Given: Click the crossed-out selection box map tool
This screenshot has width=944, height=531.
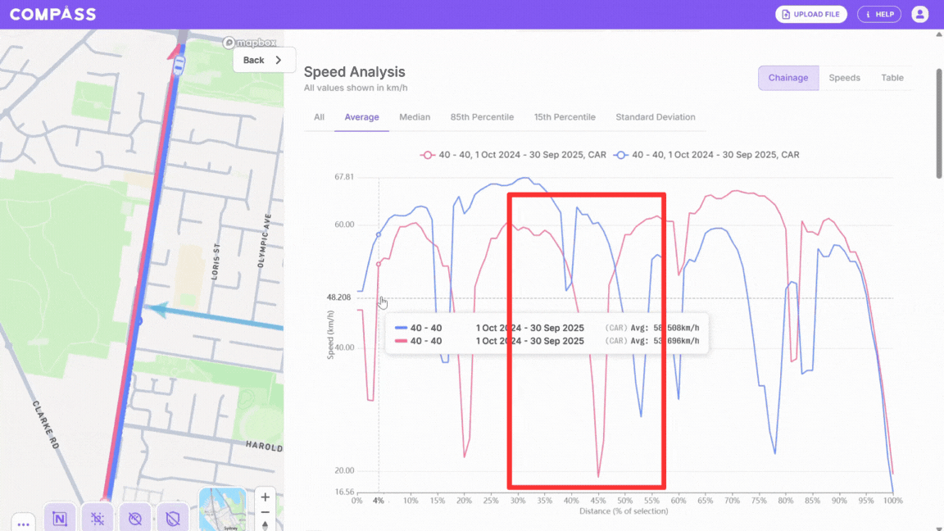Looking at the screenshot, I should (x=98, y=518).
